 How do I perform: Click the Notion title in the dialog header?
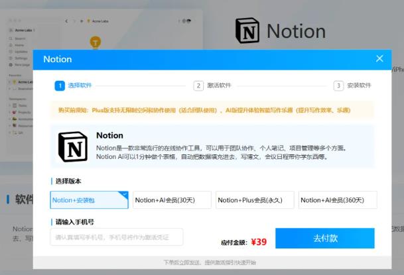coord(58,59)
